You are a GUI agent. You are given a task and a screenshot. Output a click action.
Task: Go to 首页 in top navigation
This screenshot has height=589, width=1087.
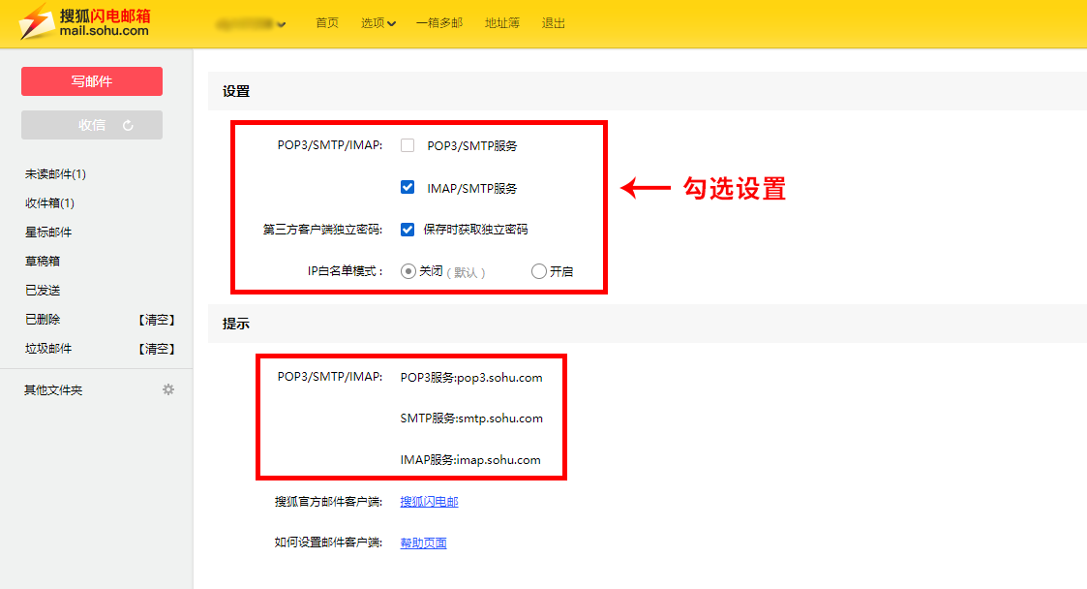pos(327,23)
